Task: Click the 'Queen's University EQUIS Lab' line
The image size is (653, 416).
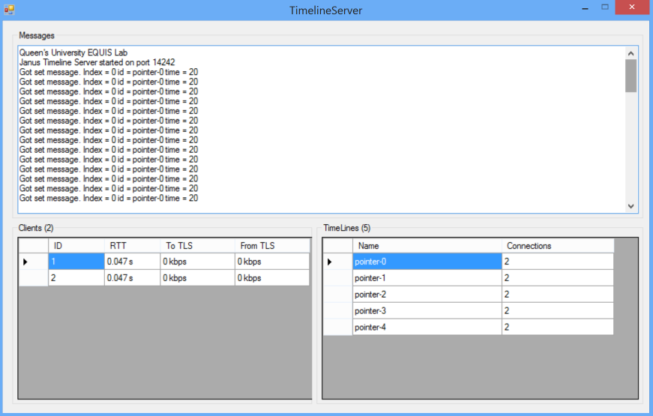Action: (x=73, y=52)
